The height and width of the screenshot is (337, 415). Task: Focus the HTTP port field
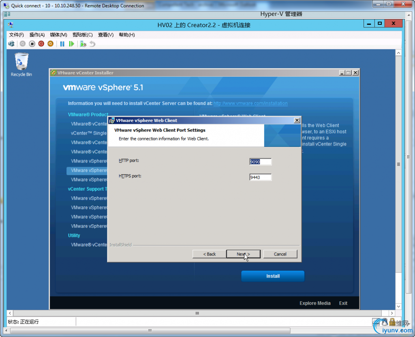(261, 162)
